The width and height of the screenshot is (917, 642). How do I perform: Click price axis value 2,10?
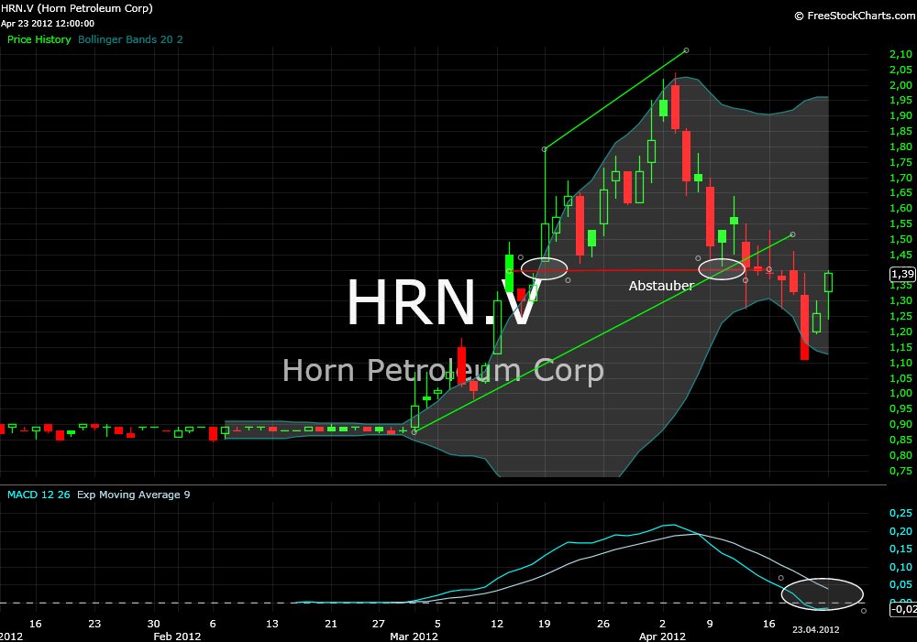point(900,54)
